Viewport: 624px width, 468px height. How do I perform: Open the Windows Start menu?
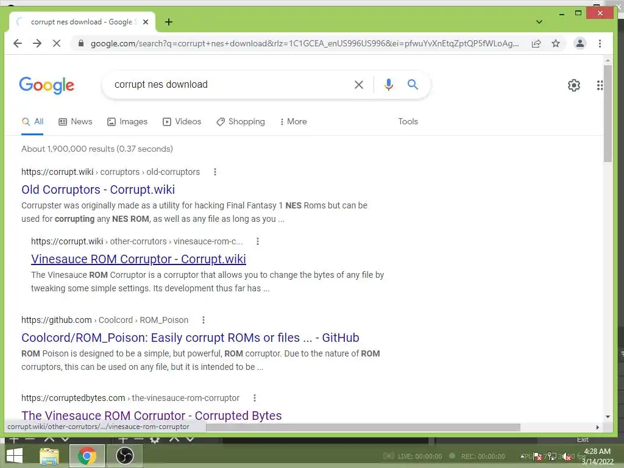pos(15,456)
